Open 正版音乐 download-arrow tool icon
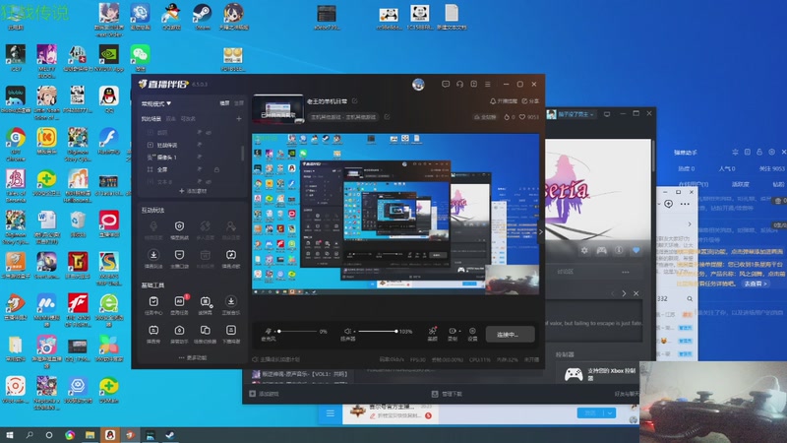 [x=231, y=301]
